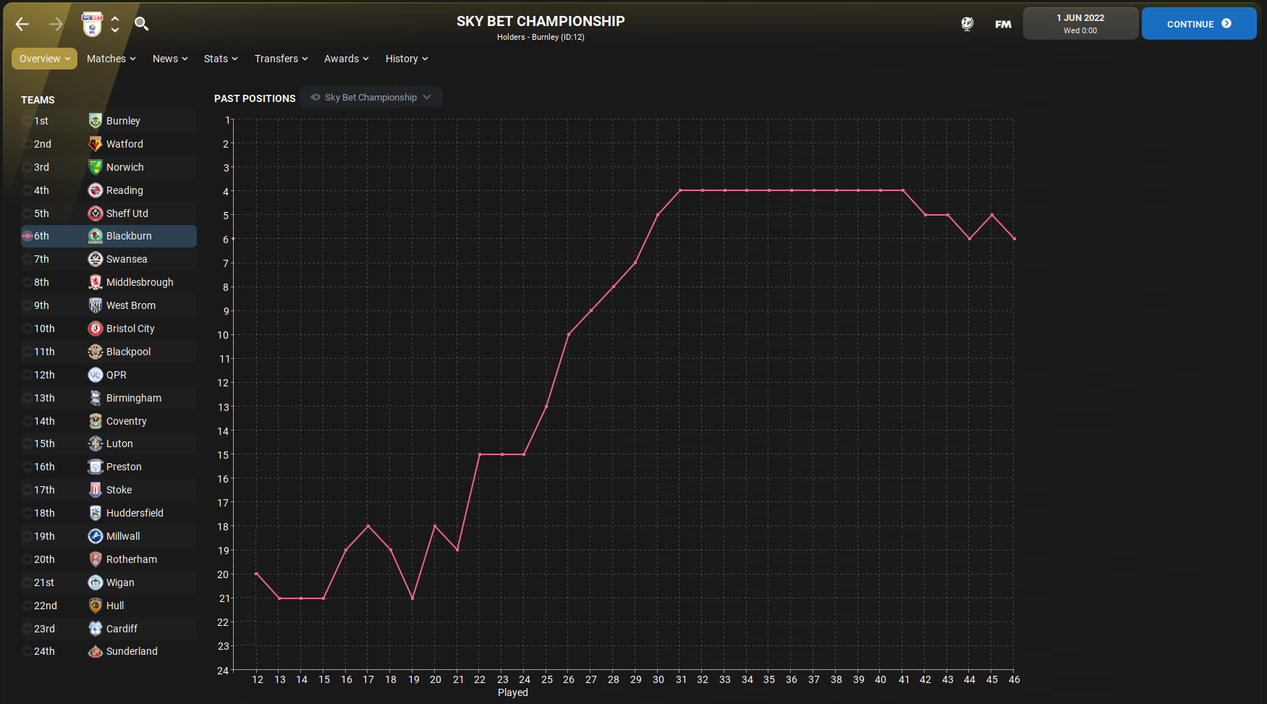Open the Wigan team link
The image size is (1267, 704).
click(x=120, y=582)
